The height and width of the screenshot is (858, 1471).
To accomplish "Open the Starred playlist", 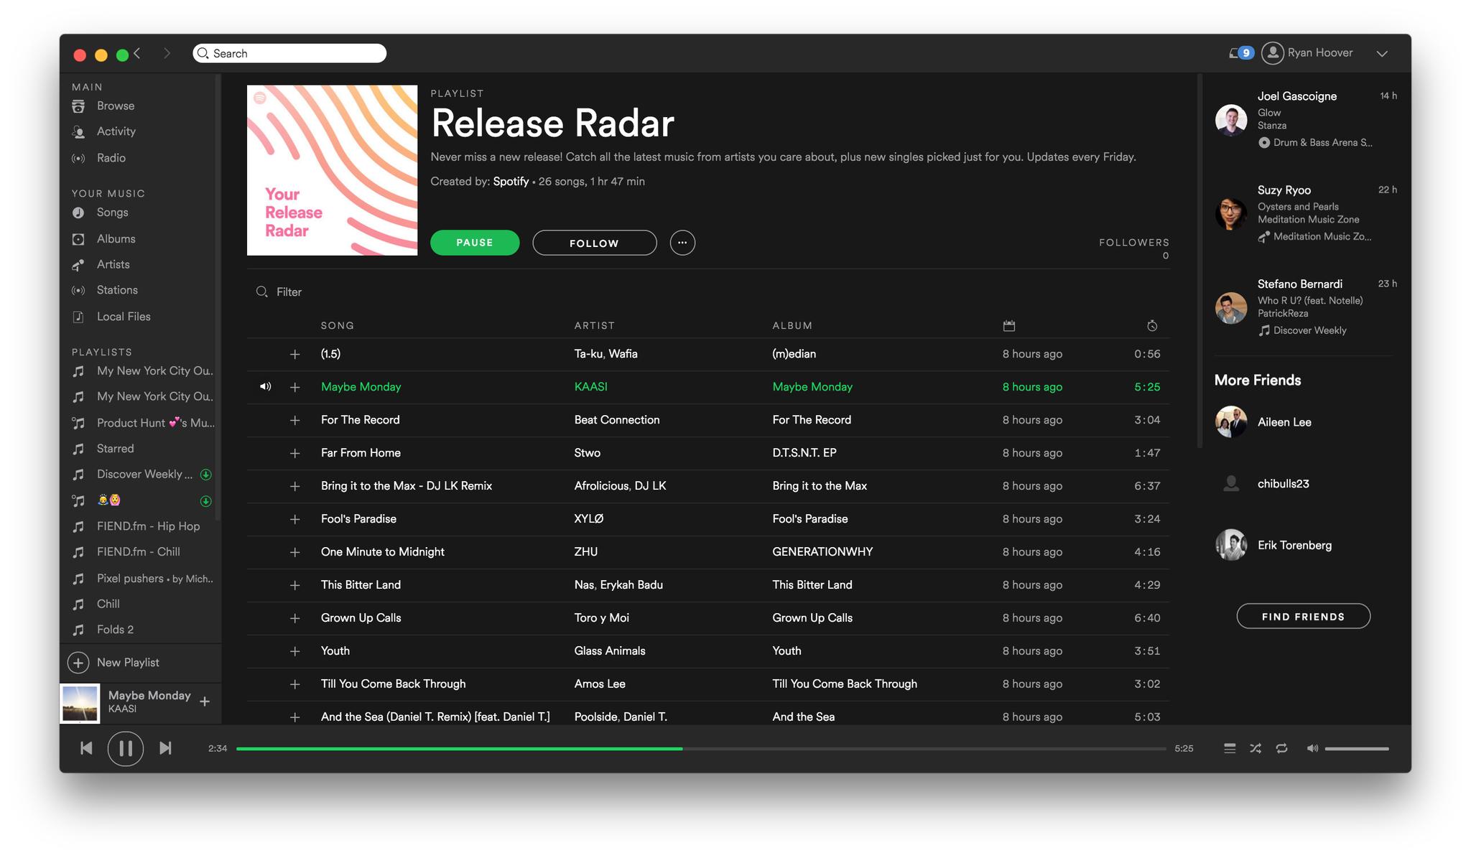I will (115, 449).
